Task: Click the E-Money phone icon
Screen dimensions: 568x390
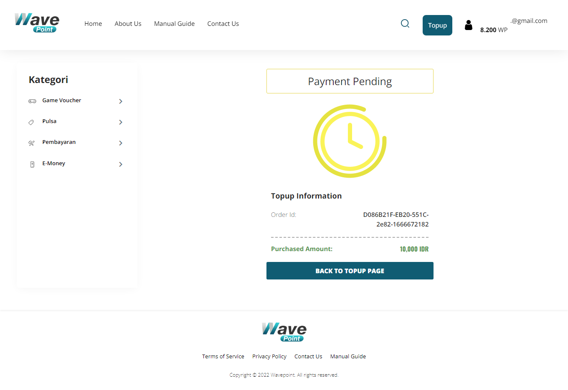Action: (x=32, y=164)
